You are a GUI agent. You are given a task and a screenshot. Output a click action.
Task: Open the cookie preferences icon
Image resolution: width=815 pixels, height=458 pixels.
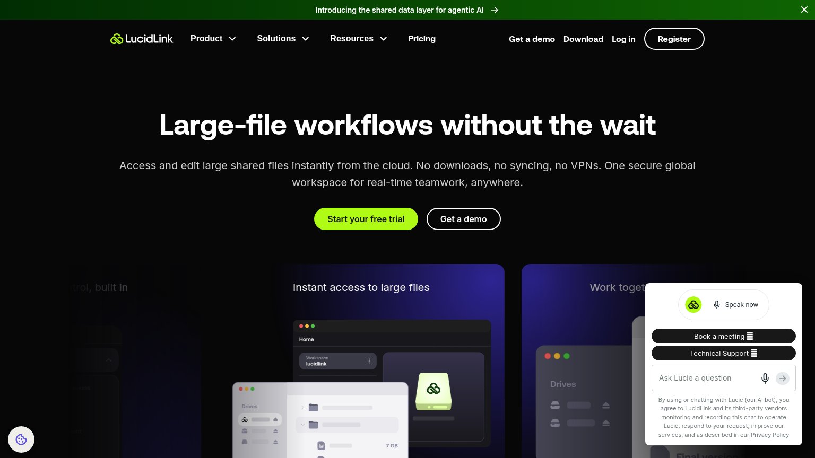(x=21, y=439)
